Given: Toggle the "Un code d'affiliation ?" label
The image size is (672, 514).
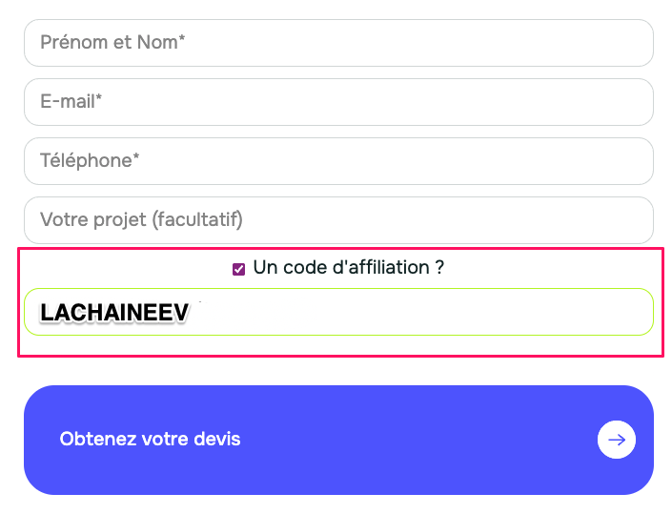Looking at the screenshot, I should click(349, 268).
